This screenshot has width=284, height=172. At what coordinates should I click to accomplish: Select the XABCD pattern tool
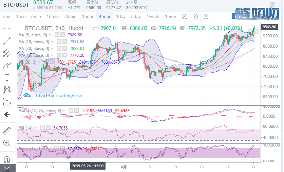coord(7,90)
